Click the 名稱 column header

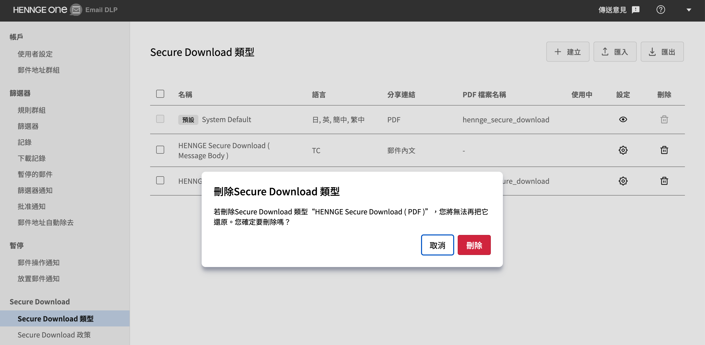tap(185, 95)
